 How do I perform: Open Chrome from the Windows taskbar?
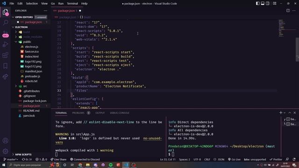[x=80, y=165]
